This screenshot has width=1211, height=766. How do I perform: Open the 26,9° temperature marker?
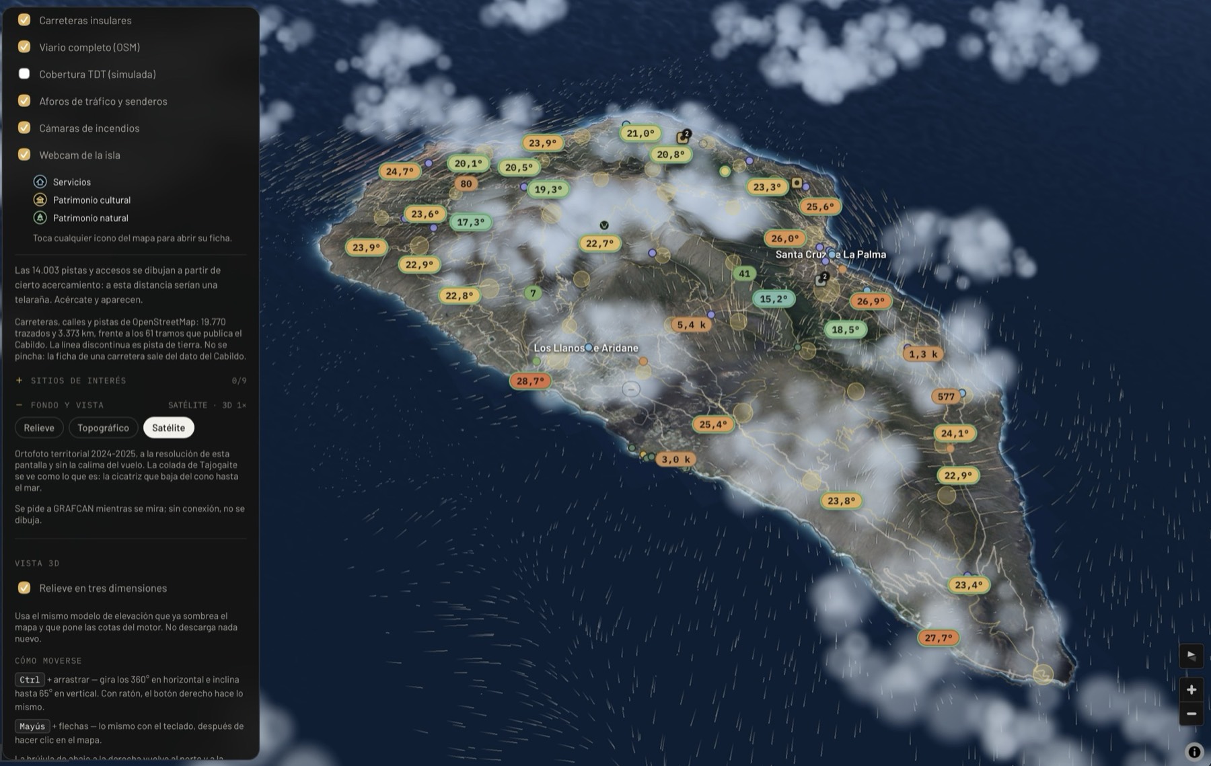pos(871,301)
